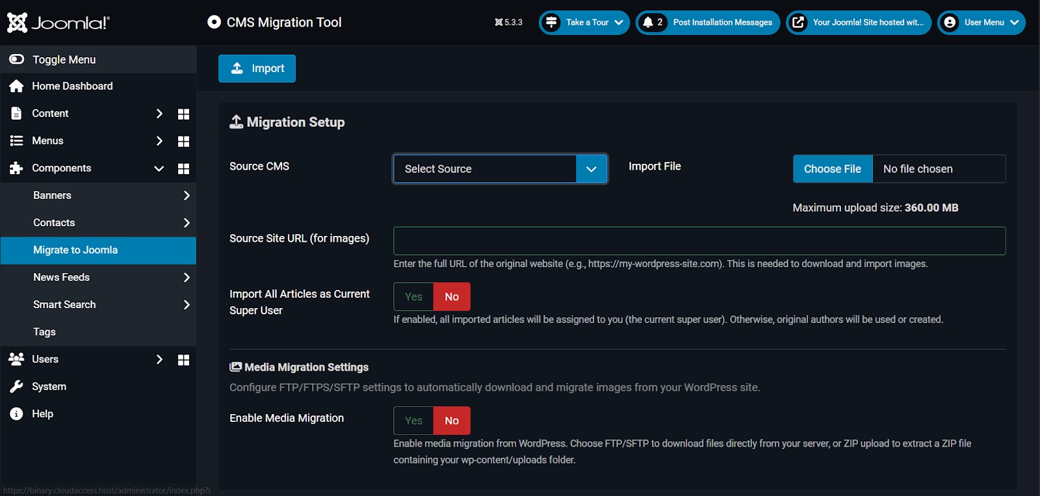Click the notification bell icon

click(648, 23)
